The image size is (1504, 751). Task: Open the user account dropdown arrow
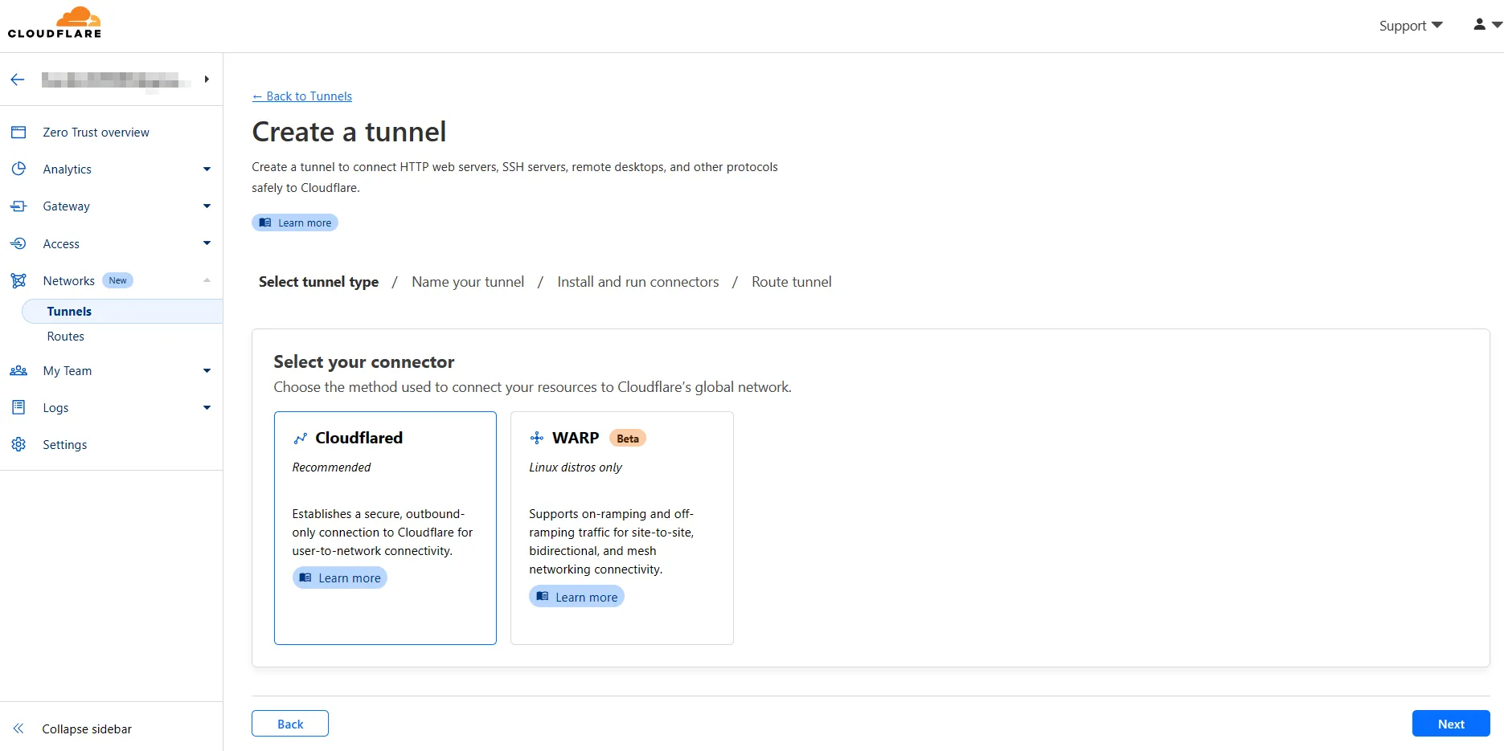pos(1497,25)
